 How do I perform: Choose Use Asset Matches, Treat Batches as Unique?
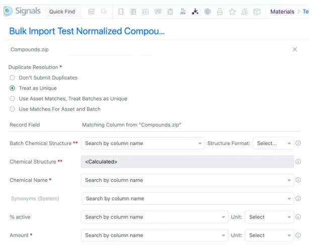(x=13, y=99)
